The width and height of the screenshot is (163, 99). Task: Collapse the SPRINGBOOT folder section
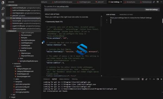pos(12,31)
